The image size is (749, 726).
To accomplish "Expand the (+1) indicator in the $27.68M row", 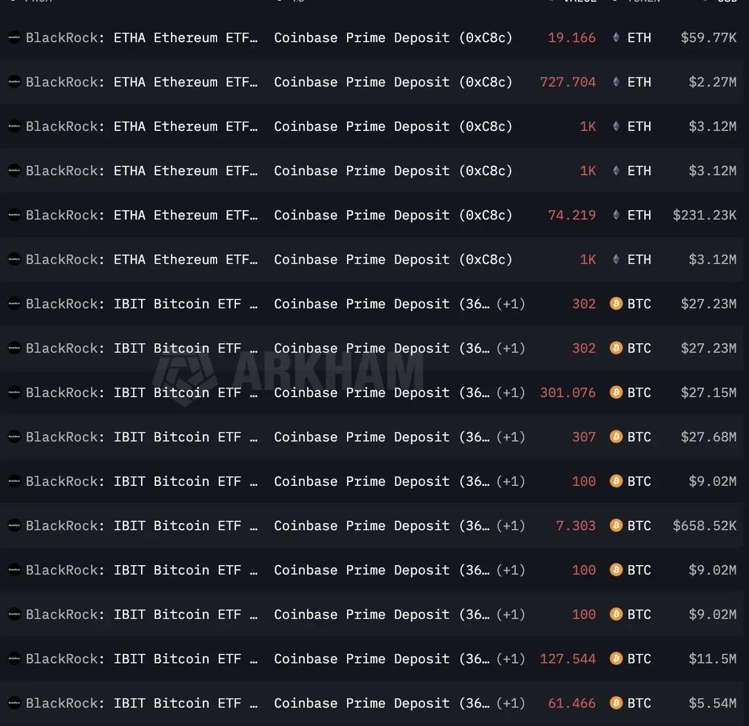I will click(511, 437).
